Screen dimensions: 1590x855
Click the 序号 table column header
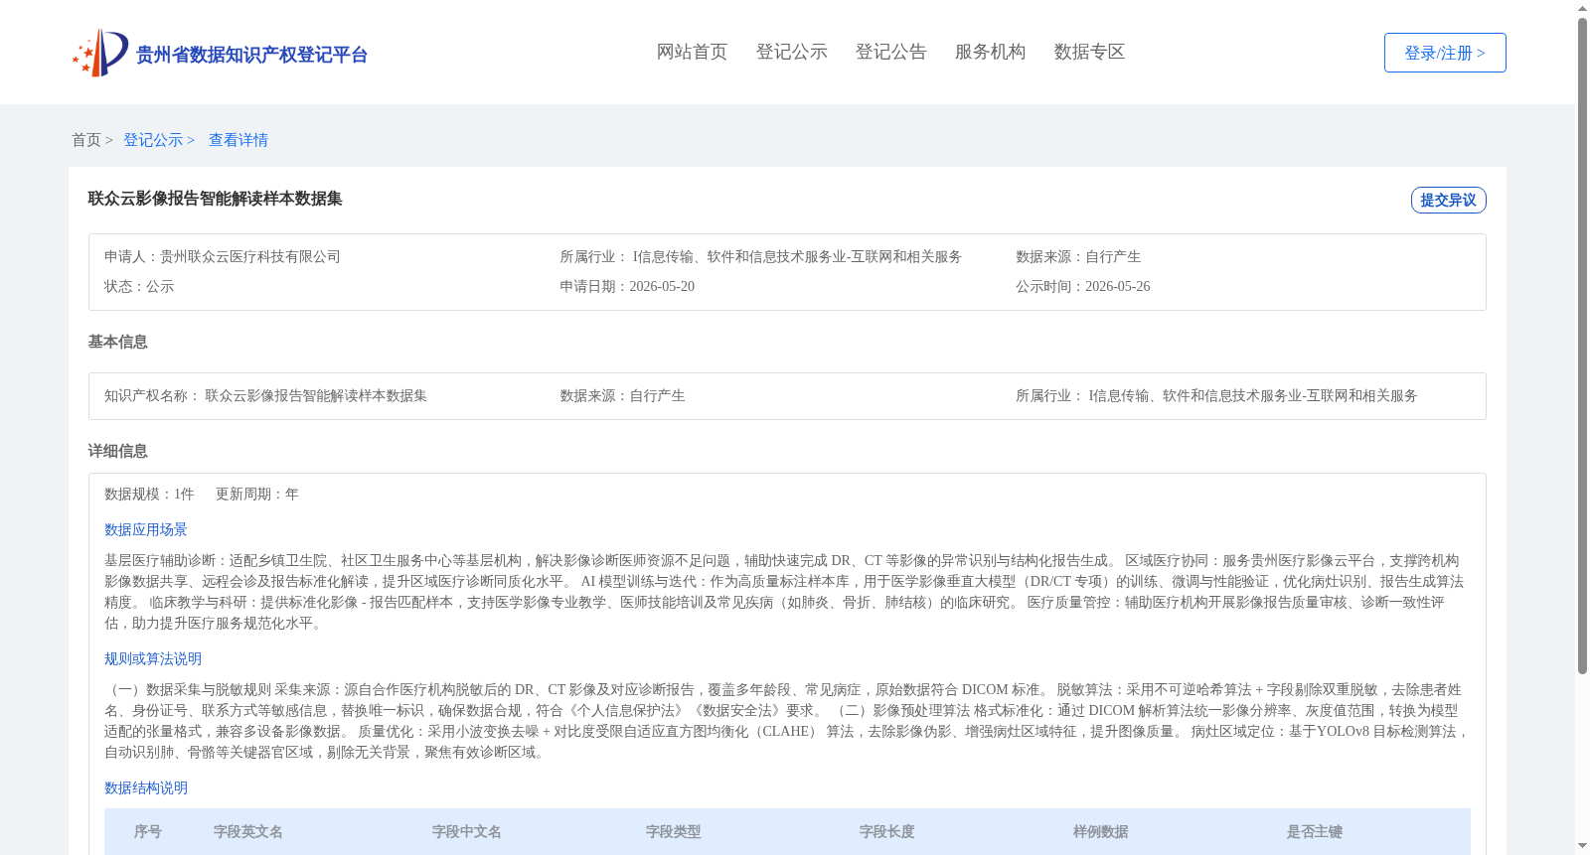pyautogui.click(x=148, y=831)
